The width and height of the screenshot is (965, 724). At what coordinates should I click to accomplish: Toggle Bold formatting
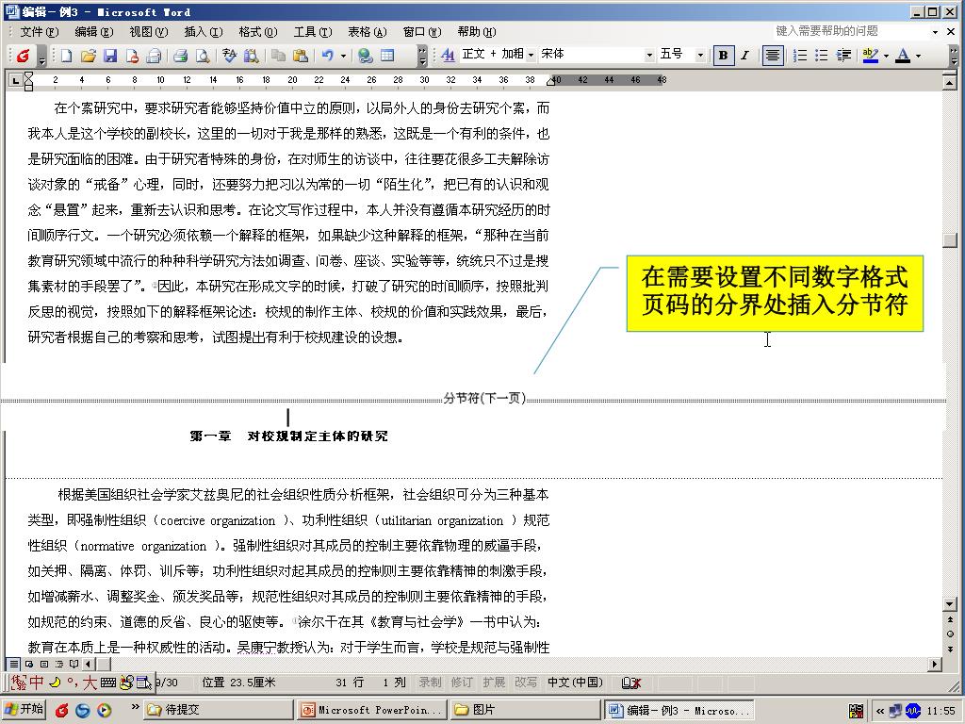tap(723, 56)
